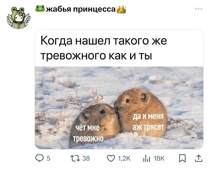
Task: Share the post using the upload arrow icon
Action: [x=199, y=158]
